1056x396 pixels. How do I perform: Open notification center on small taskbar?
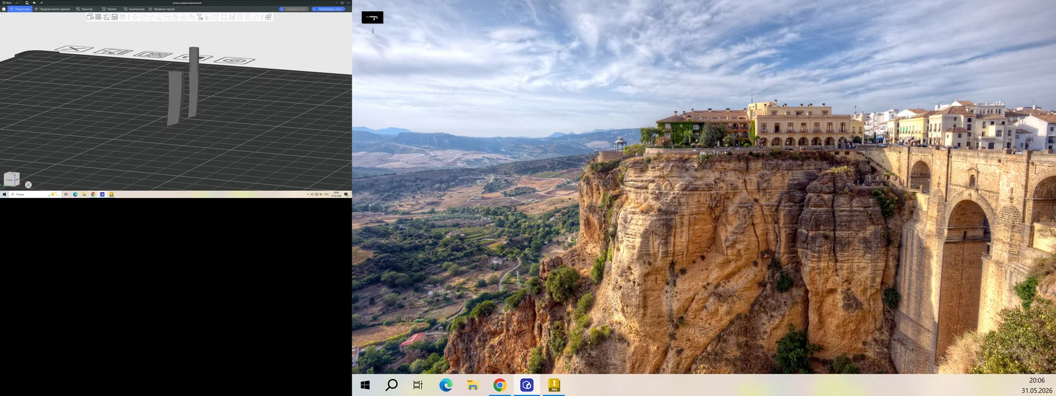pos(346,194)
